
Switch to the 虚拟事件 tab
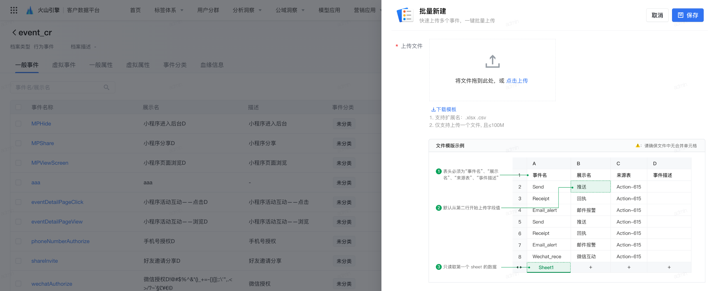[64, 65]
